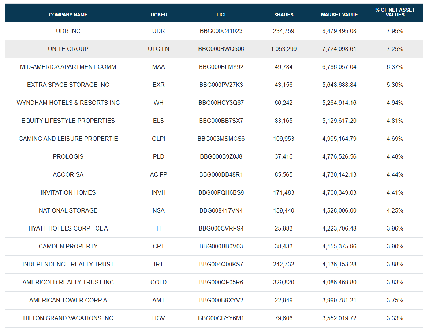Select market value 5,648,688.84
Image resolution: width=425 pixels, height=328 pixels.
tap(339, 85)
